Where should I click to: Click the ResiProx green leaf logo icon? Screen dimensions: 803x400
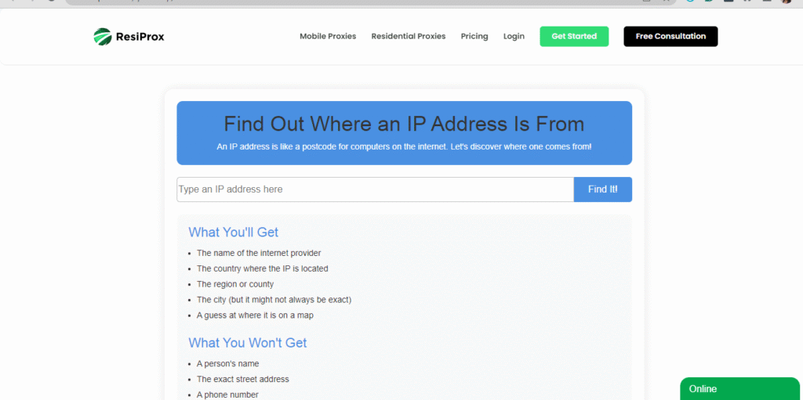pos(102,36)
